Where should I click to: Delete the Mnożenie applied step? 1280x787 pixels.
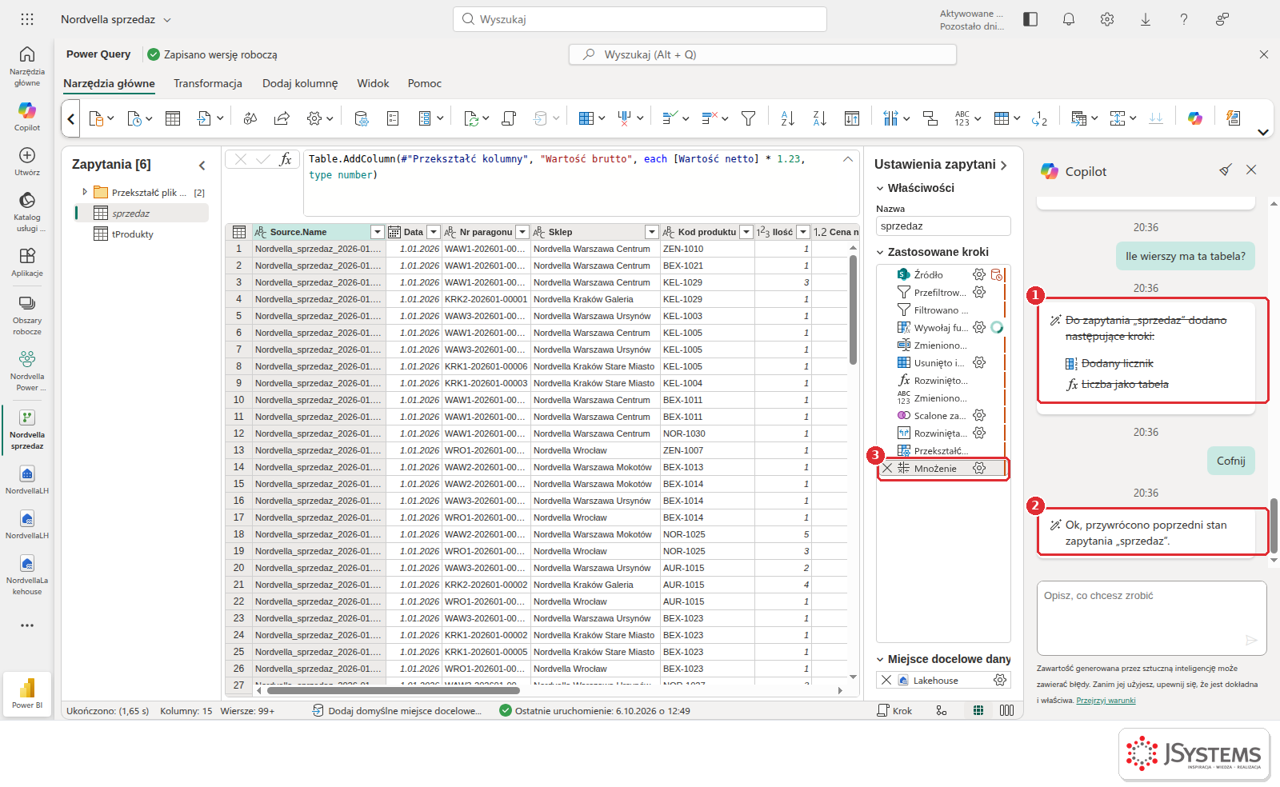pyautogui.click(x=887, y=468)
